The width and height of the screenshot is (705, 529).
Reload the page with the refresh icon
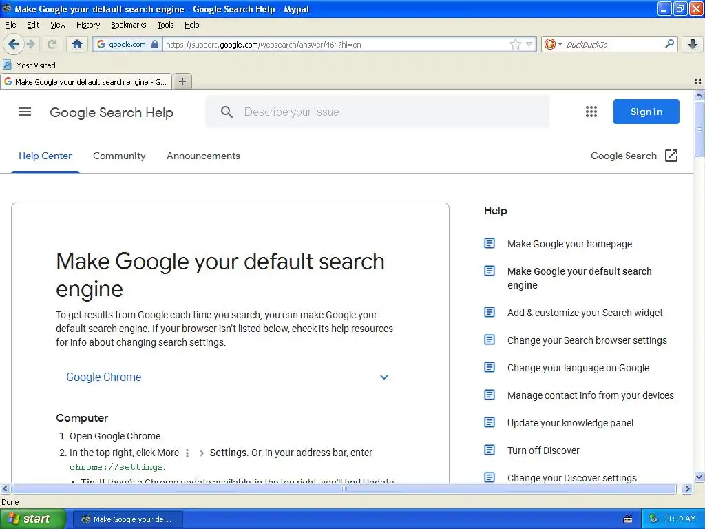[x=52, y=44]
